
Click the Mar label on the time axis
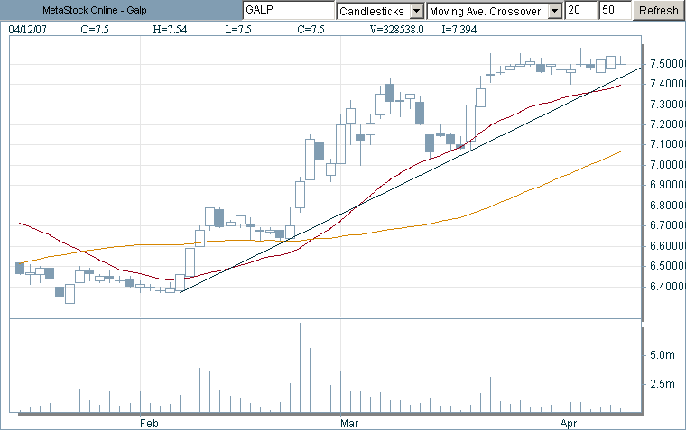(x=349, y=424)
